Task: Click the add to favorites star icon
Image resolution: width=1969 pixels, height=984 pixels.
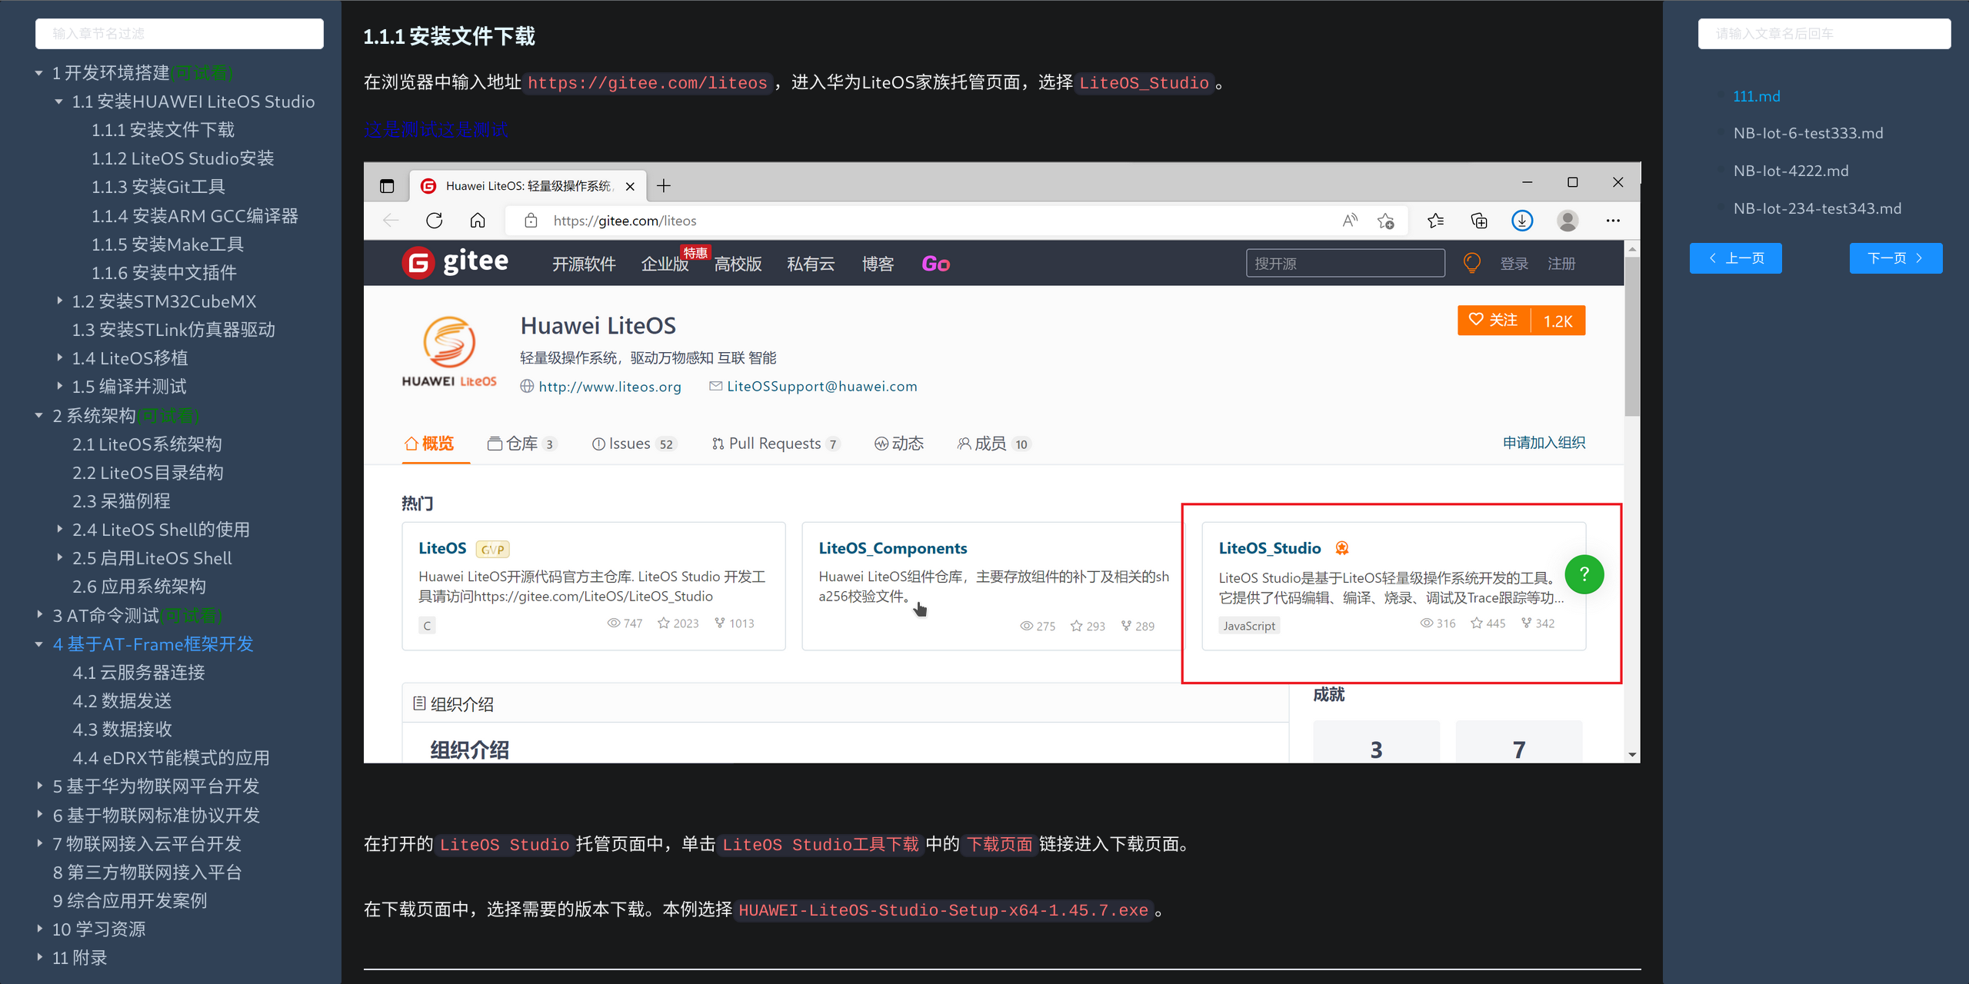Action: coord(1386,221)
